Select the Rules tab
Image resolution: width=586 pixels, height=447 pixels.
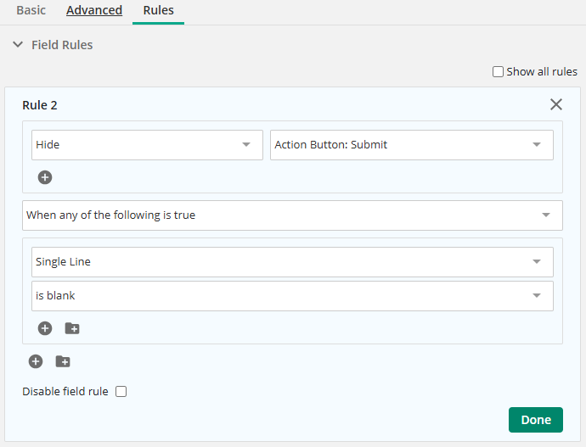pos(159,10)
